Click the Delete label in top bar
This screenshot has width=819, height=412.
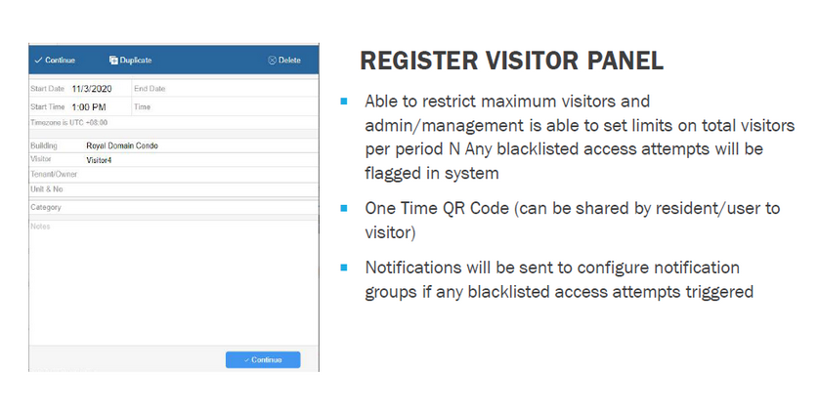click(x=290, y=61)
